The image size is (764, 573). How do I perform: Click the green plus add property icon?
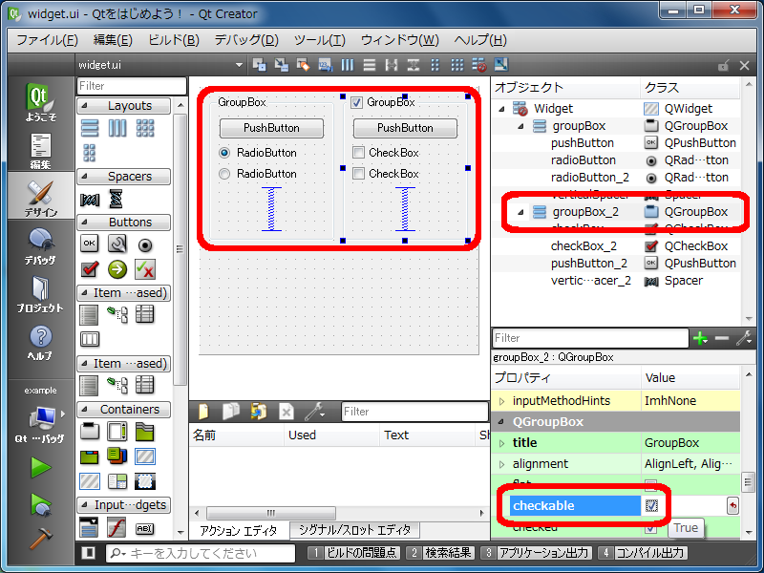click(x=700, y=338)
